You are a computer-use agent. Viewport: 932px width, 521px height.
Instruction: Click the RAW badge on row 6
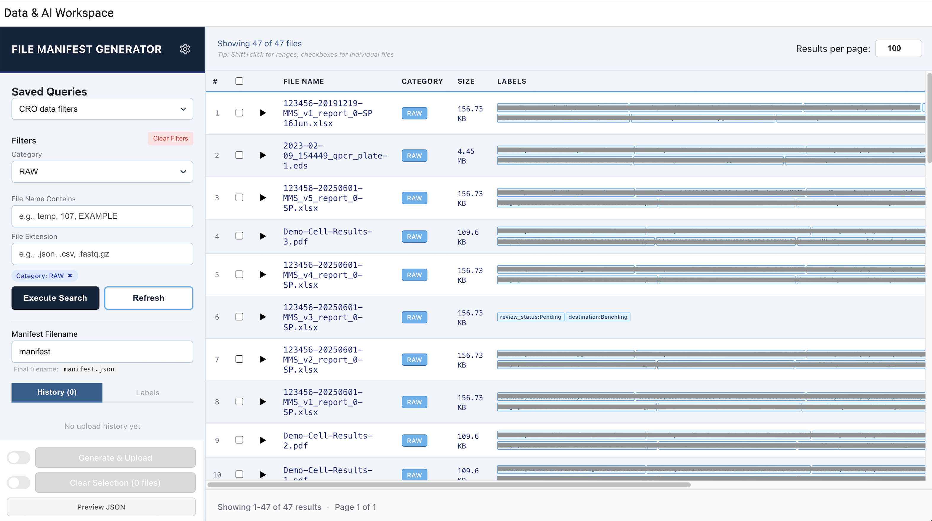(x=414, y=317)
